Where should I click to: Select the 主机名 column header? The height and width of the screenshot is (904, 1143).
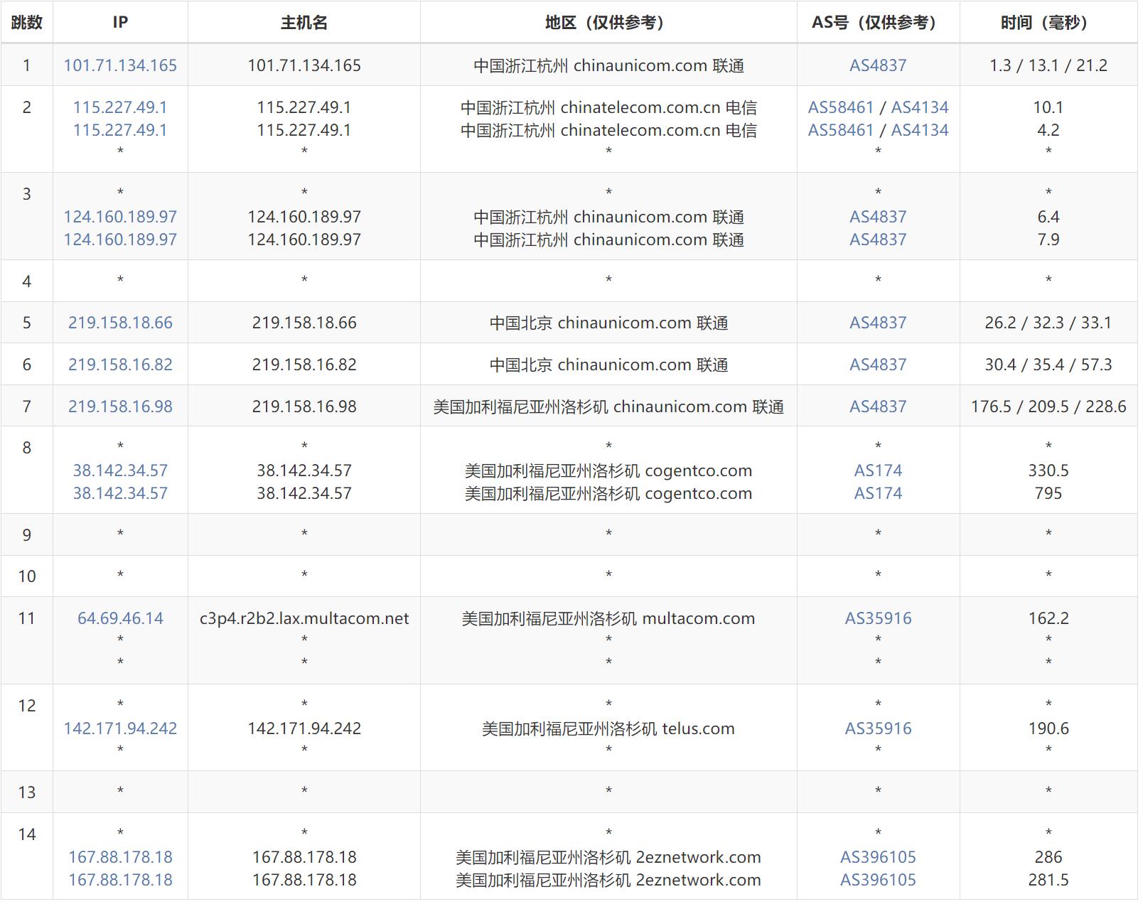click(x=304, y=23)
